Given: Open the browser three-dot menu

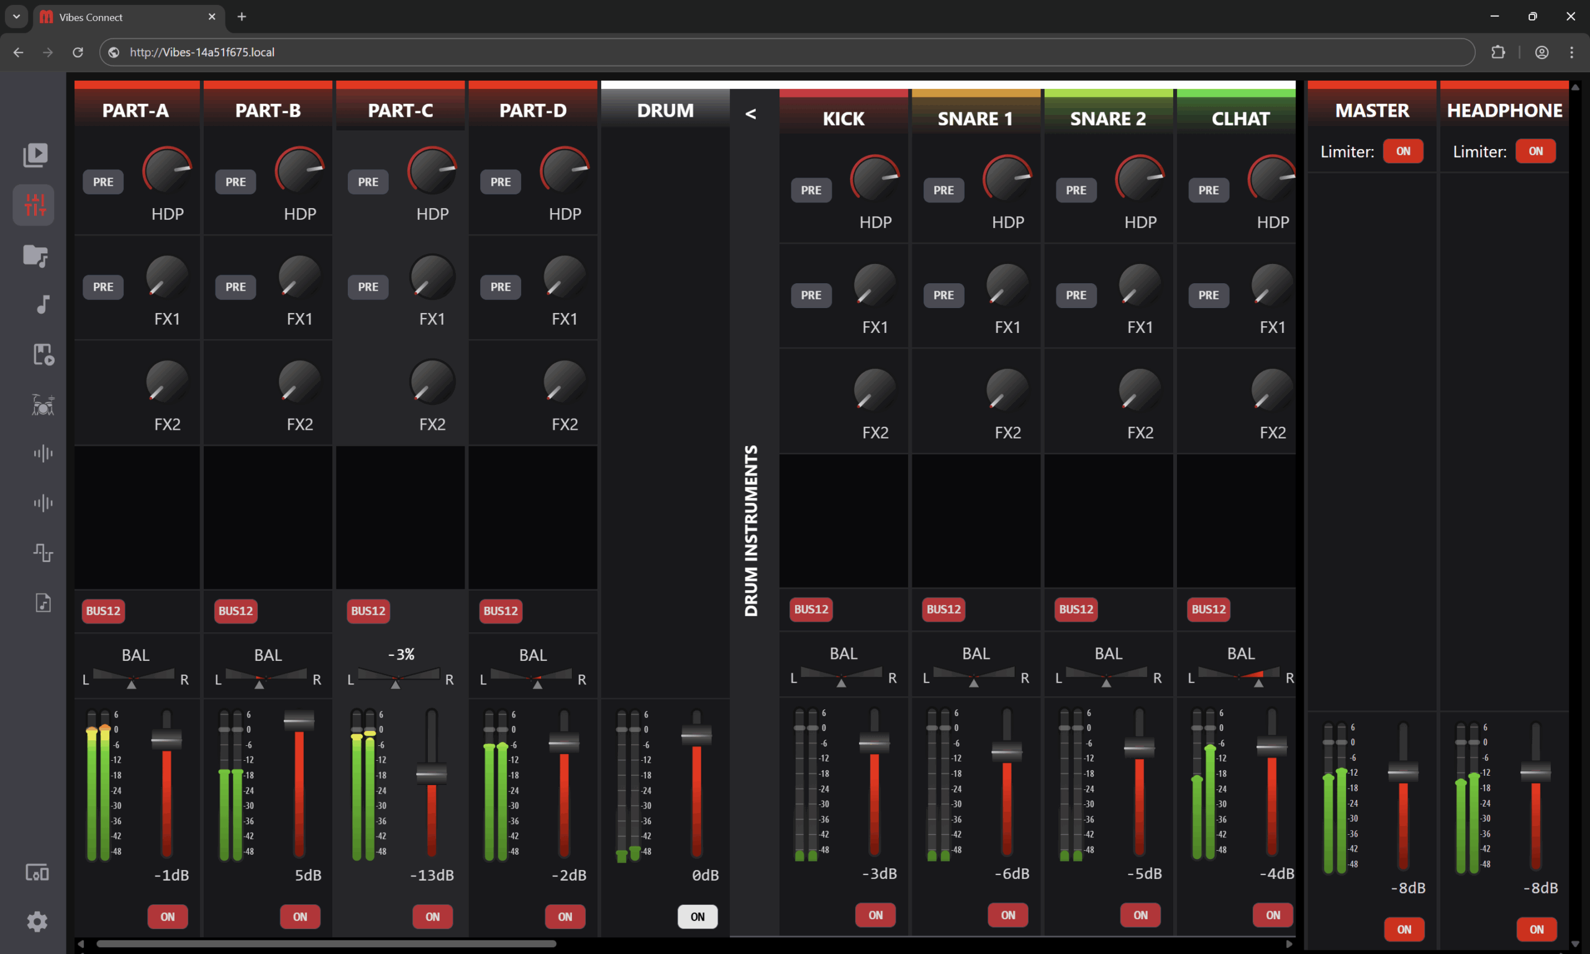Looking at the screenshot, I should click(x=1571, y=52).
